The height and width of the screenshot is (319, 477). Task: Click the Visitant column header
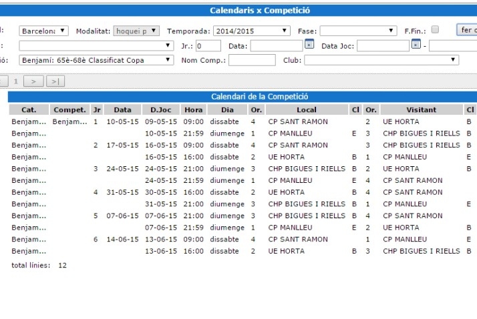(421, 109)
